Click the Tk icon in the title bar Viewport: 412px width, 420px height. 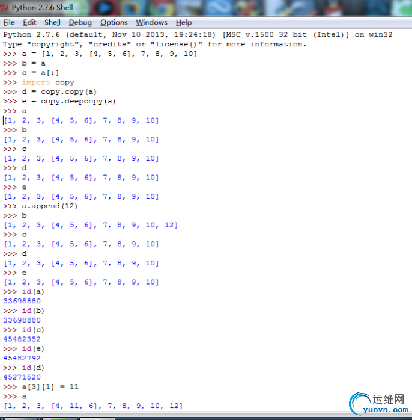(5, 8)
